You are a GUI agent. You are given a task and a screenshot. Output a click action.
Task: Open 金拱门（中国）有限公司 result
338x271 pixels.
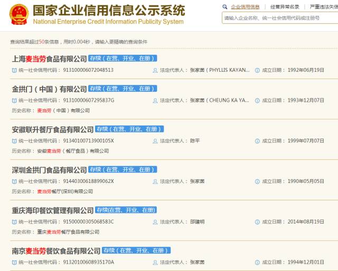tap(49, 89)
